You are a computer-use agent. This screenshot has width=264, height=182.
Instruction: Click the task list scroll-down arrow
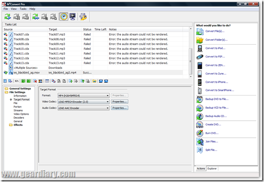190,77
